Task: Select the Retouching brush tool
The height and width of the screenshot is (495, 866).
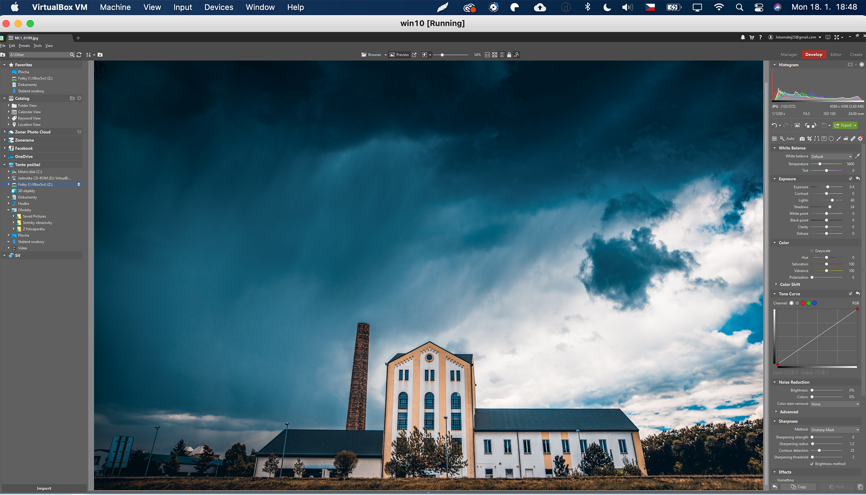Action: pyautogui.click(x=853, y=139)
